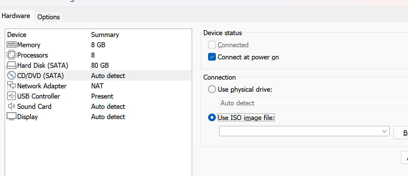The width and height of the screenshot is (408, 176).
Task: Select the Processors chip icon
Action: click(x=12, y=55)
